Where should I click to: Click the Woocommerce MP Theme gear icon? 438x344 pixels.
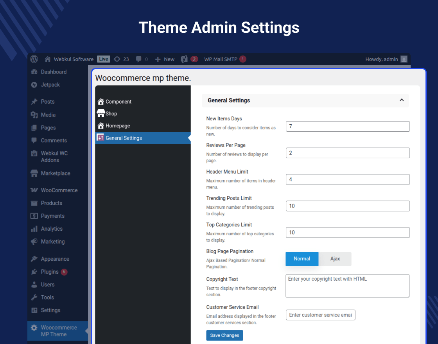click(x=34, y=328)
